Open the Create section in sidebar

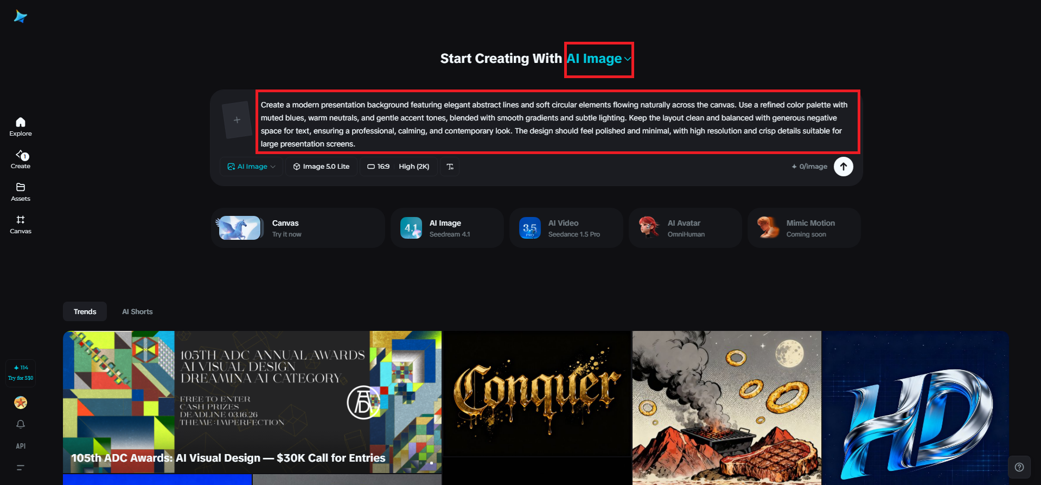[21, 159]
